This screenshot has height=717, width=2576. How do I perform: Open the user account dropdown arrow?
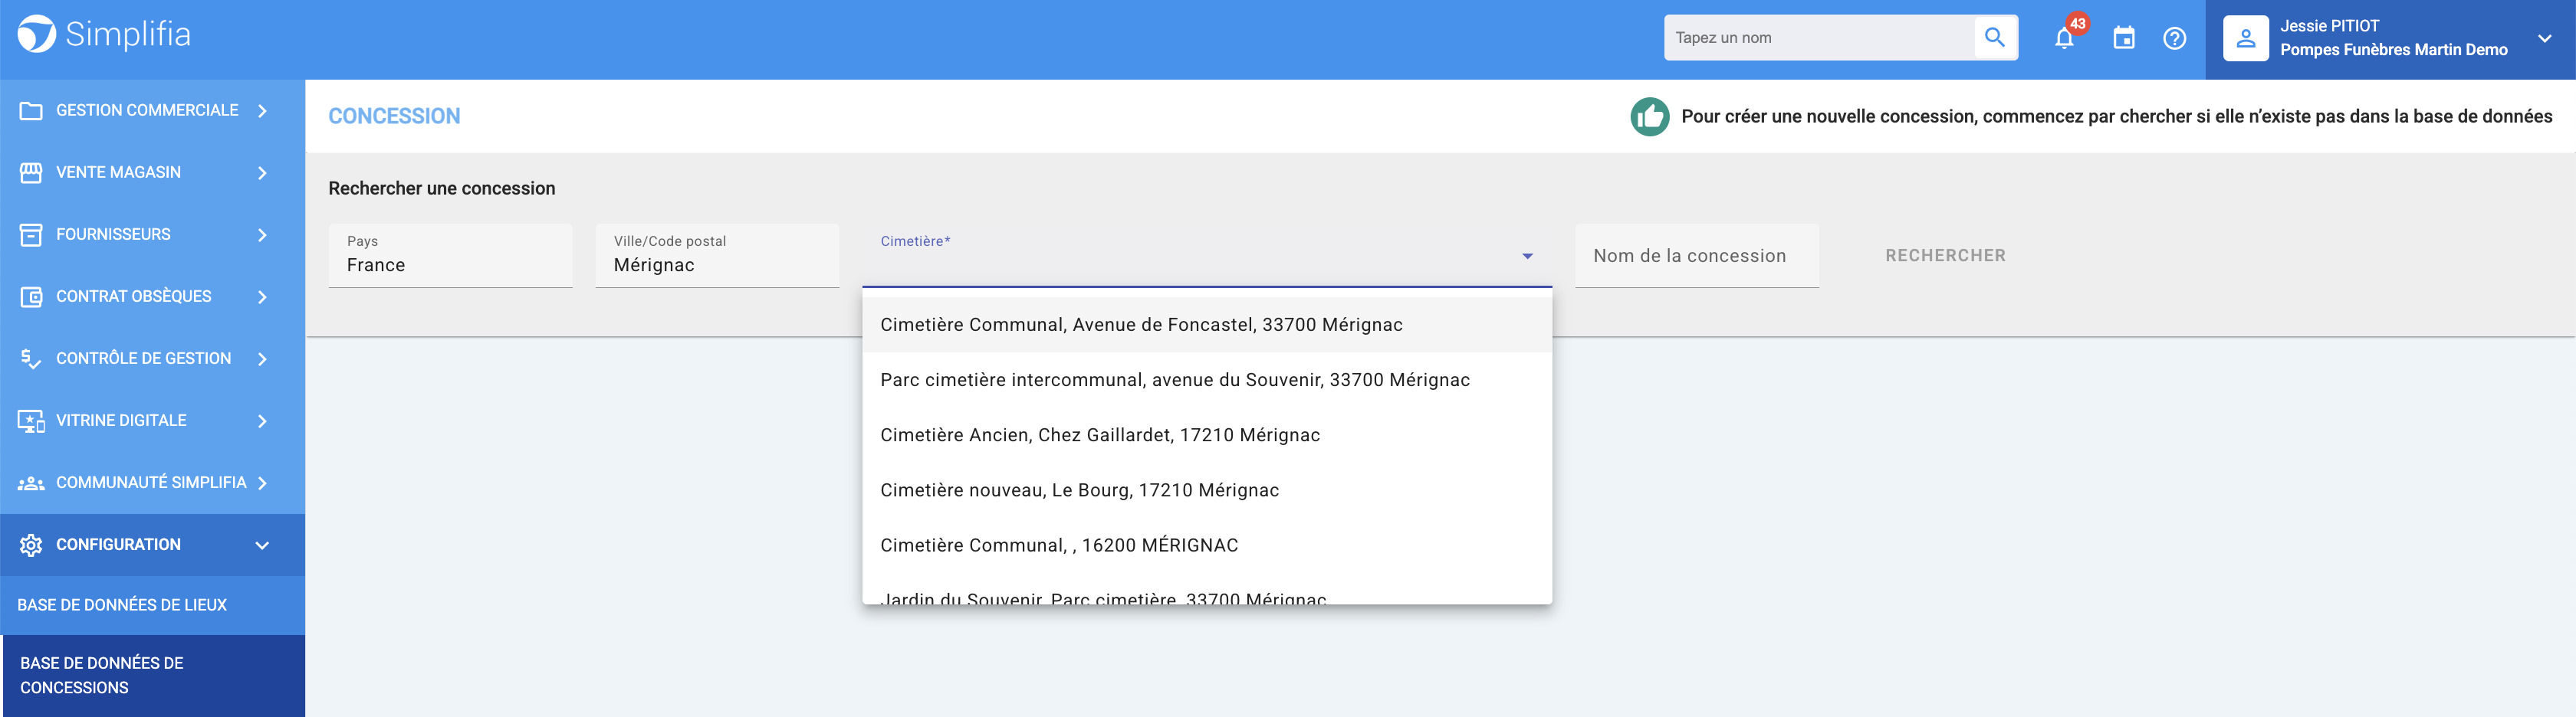pos(2545,38)
